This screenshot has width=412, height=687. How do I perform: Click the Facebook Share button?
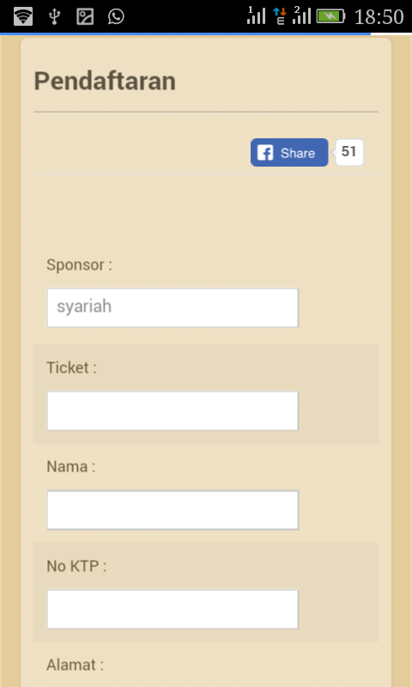289,153
